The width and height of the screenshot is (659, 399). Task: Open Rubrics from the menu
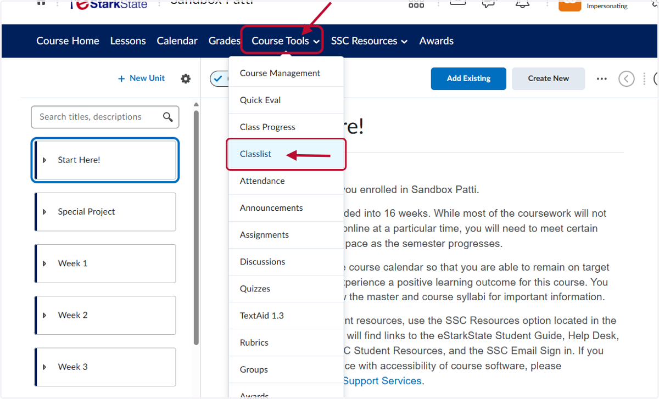[x=286, y=342]
